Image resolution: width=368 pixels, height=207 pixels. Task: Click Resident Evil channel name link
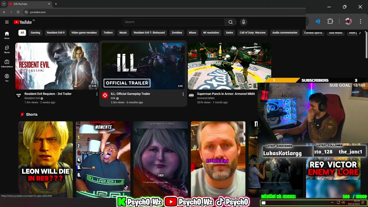click(32, 98)
